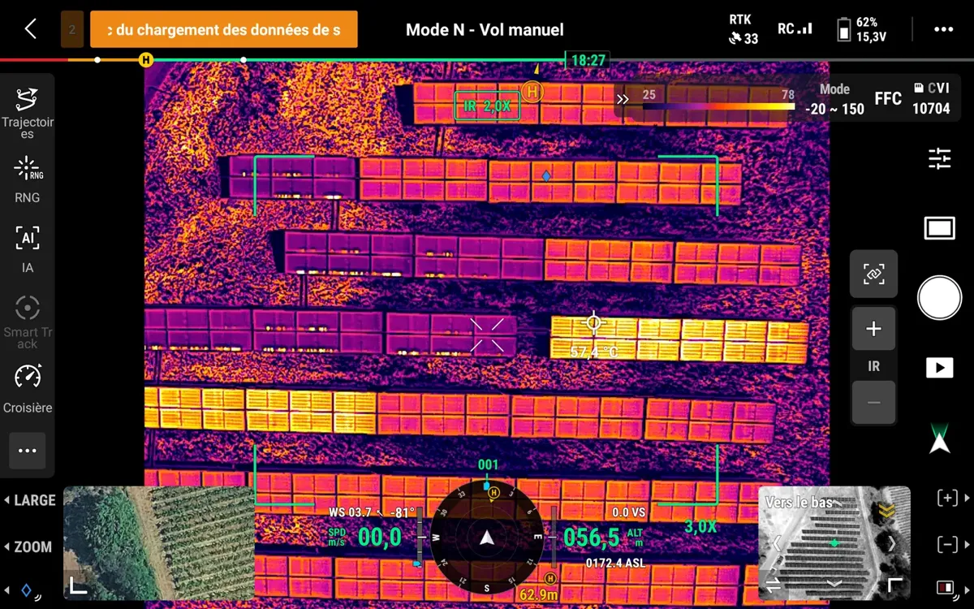974x609 pixels.
Task: Expand the blue diamond pin shortcut
Action: (22, 591)
